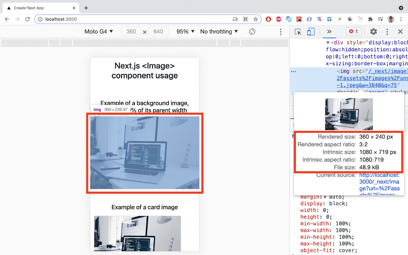
Task: Open a new browser tab
Action: click(x=86, y=8)
